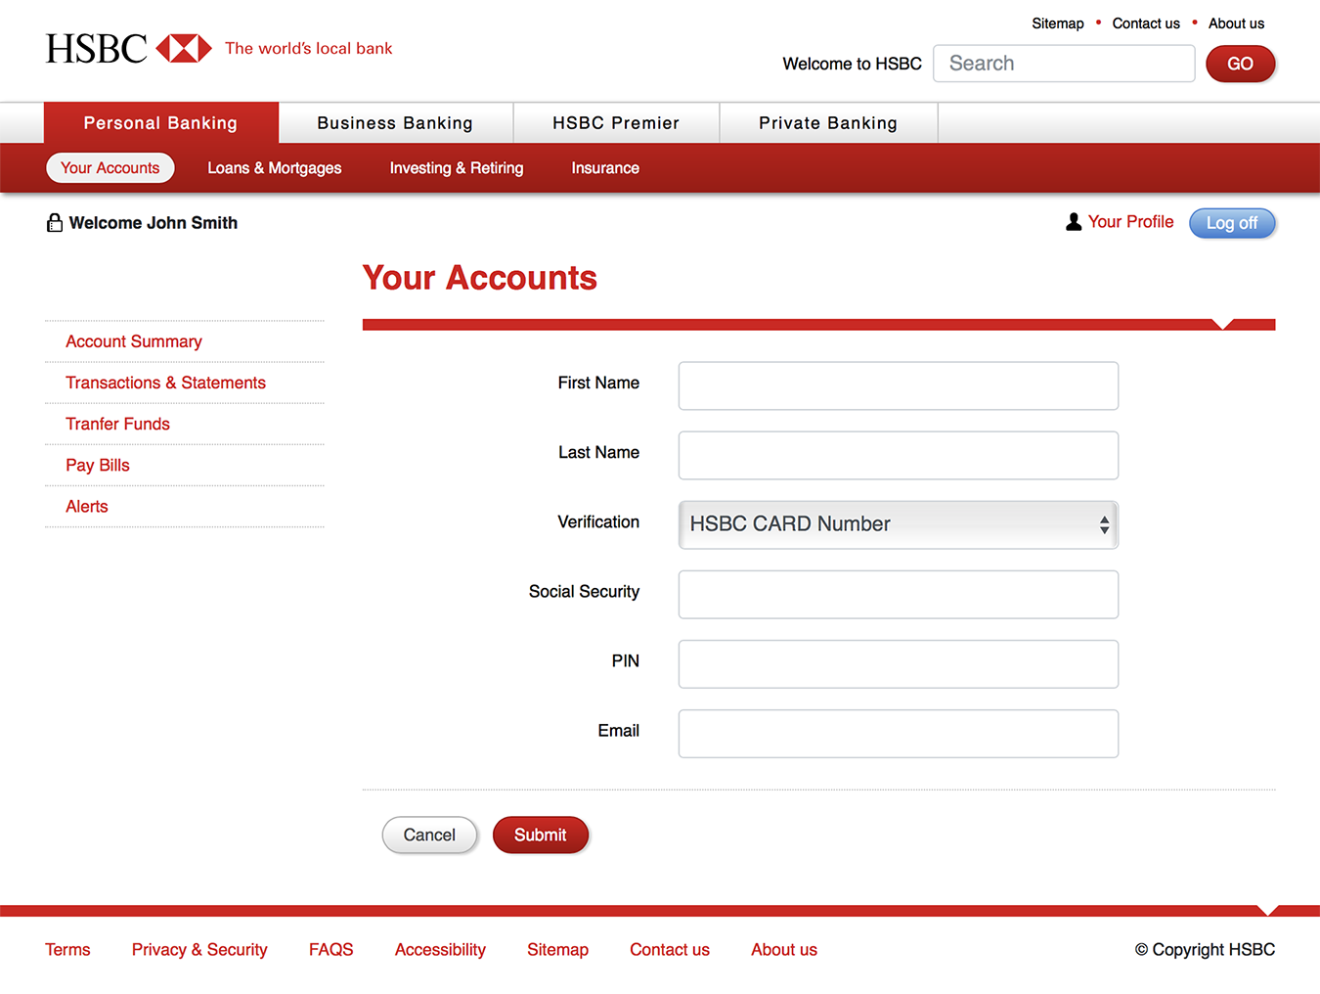This screenshot has height=994, width=1320.
Task: Open Loans & Mortgages submenu item
Action: tap(275, 168)
